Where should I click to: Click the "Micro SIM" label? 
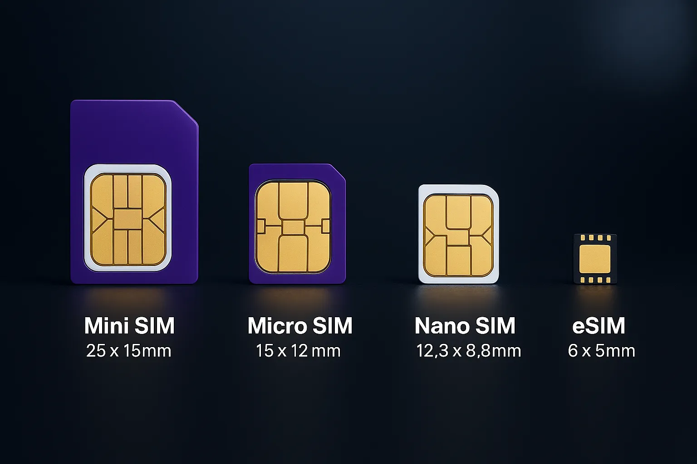click(300, 326)
